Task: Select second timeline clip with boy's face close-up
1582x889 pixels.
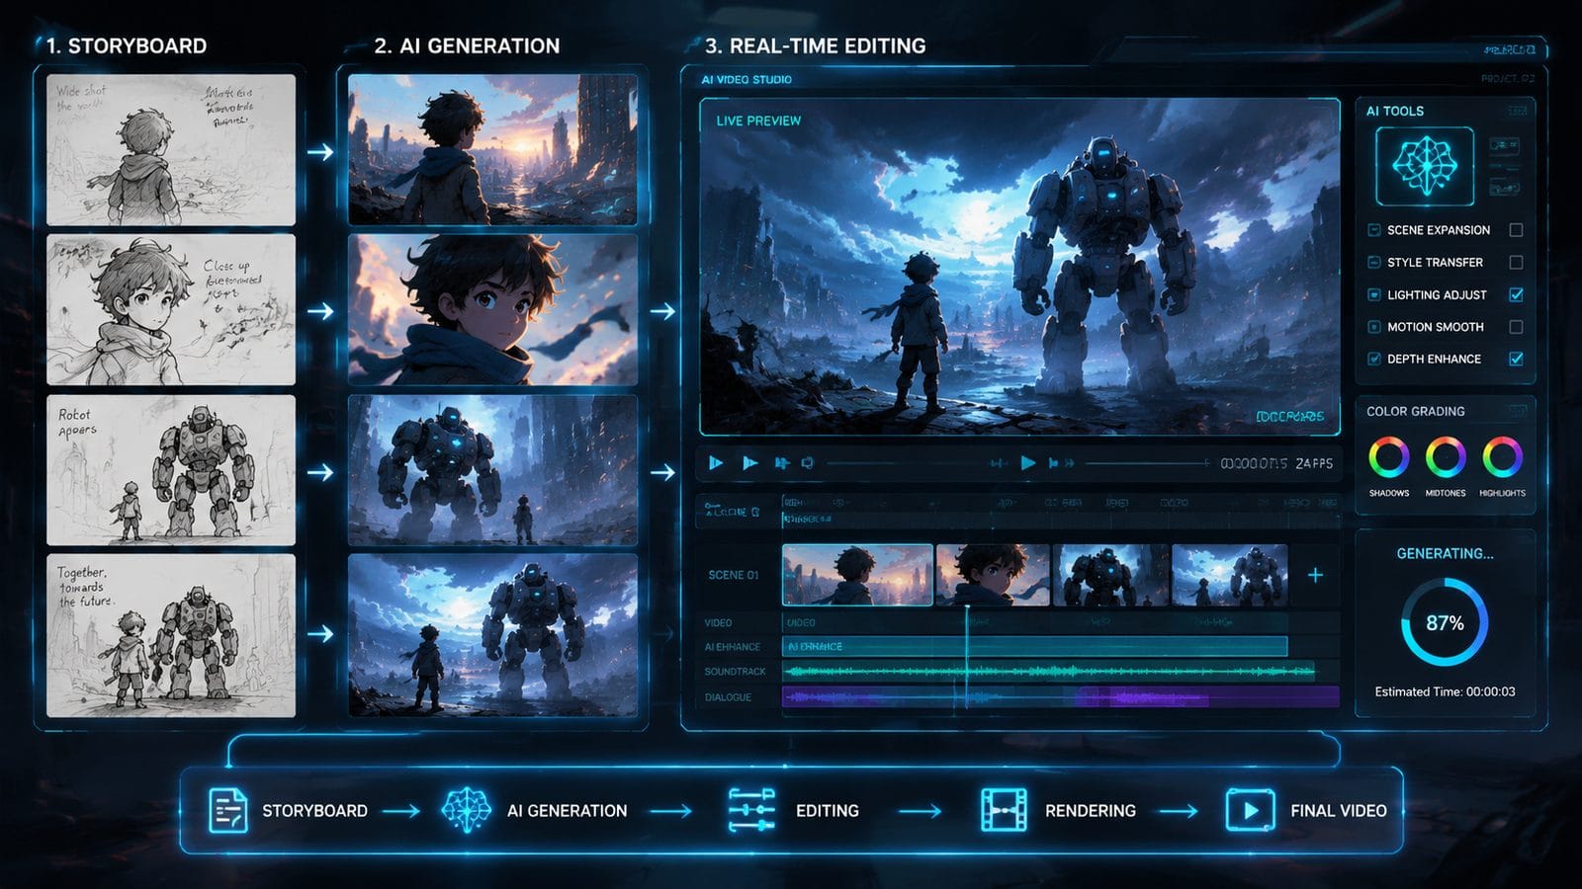Action: [993, 575]
